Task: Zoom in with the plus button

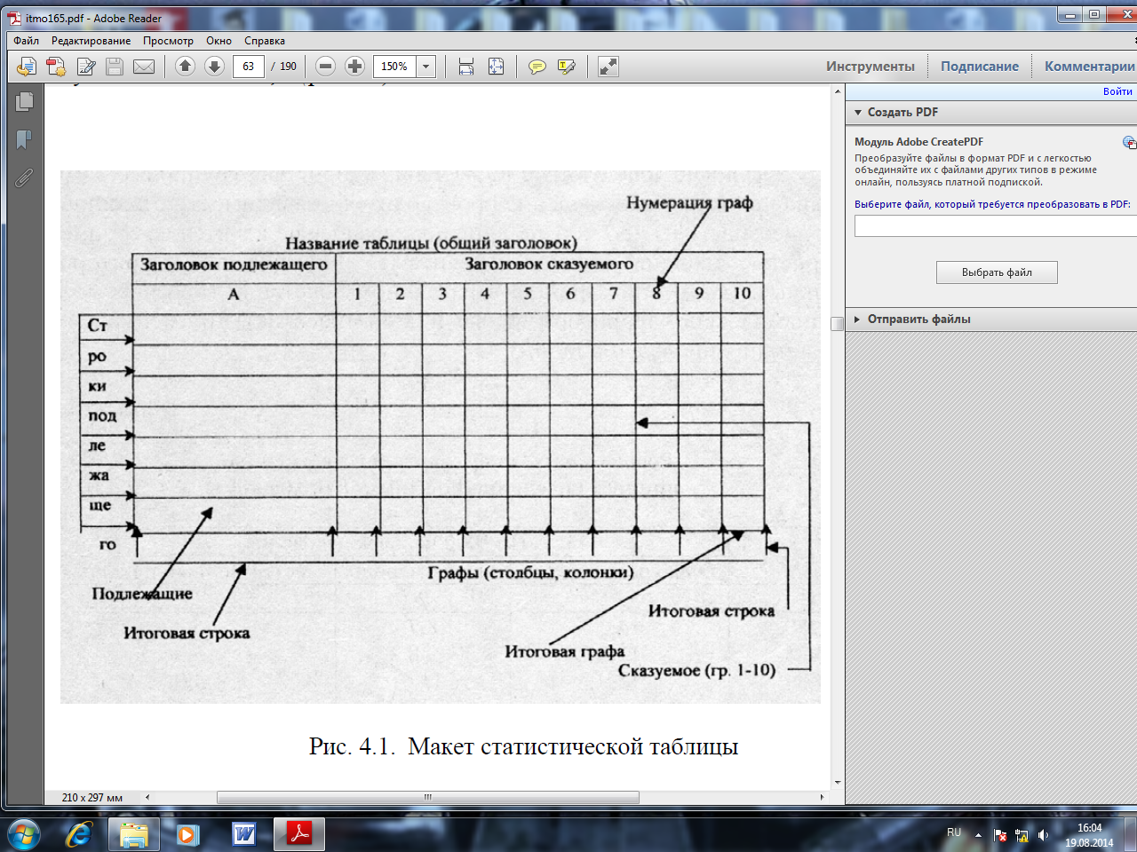Action: click(x=354, y=66)
